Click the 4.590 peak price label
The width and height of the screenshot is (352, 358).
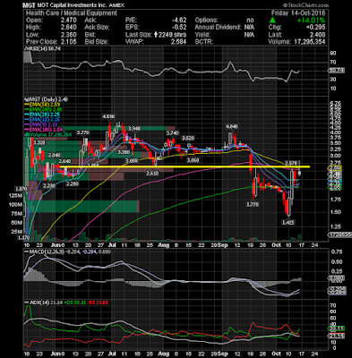point(108,116)
